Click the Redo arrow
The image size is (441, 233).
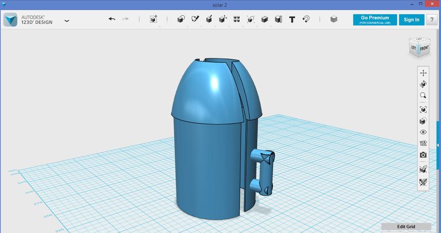pyautogui.click(x=125, y=19)
